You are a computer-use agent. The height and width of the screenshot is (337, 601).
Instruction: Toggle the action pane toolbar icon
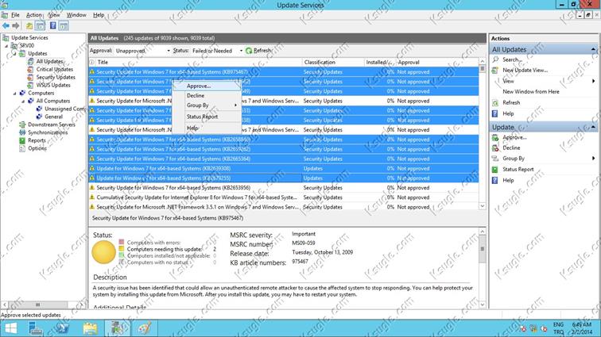coord(64,25)
